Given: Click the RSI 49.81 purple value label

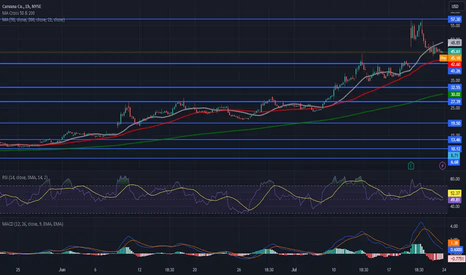Looking at the screenshot, I should [455, 200].
